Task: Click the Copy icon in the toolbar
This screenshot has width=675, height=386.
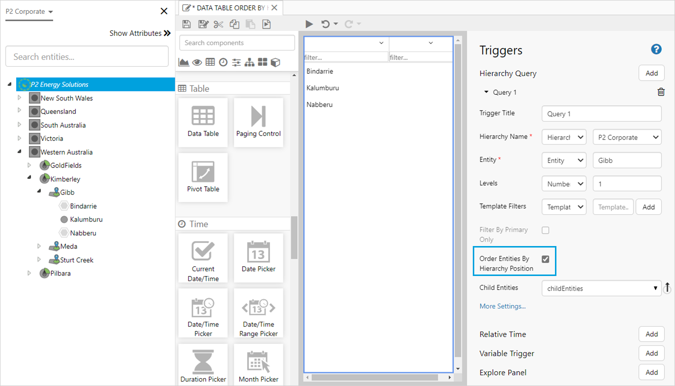Action: 235,24
